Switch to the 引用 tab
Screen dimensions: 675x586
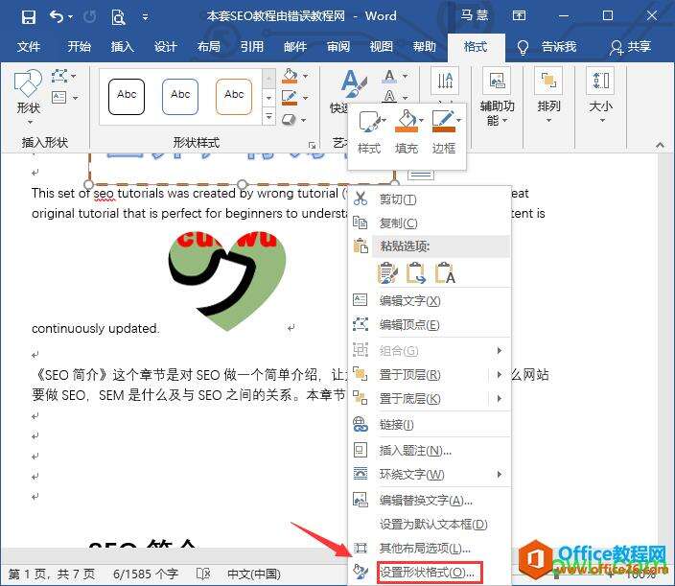(x=252, y=46)
